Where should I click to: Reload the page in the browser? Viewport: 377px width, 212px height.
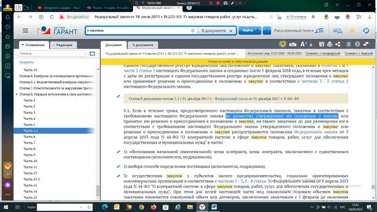point(52,17)
